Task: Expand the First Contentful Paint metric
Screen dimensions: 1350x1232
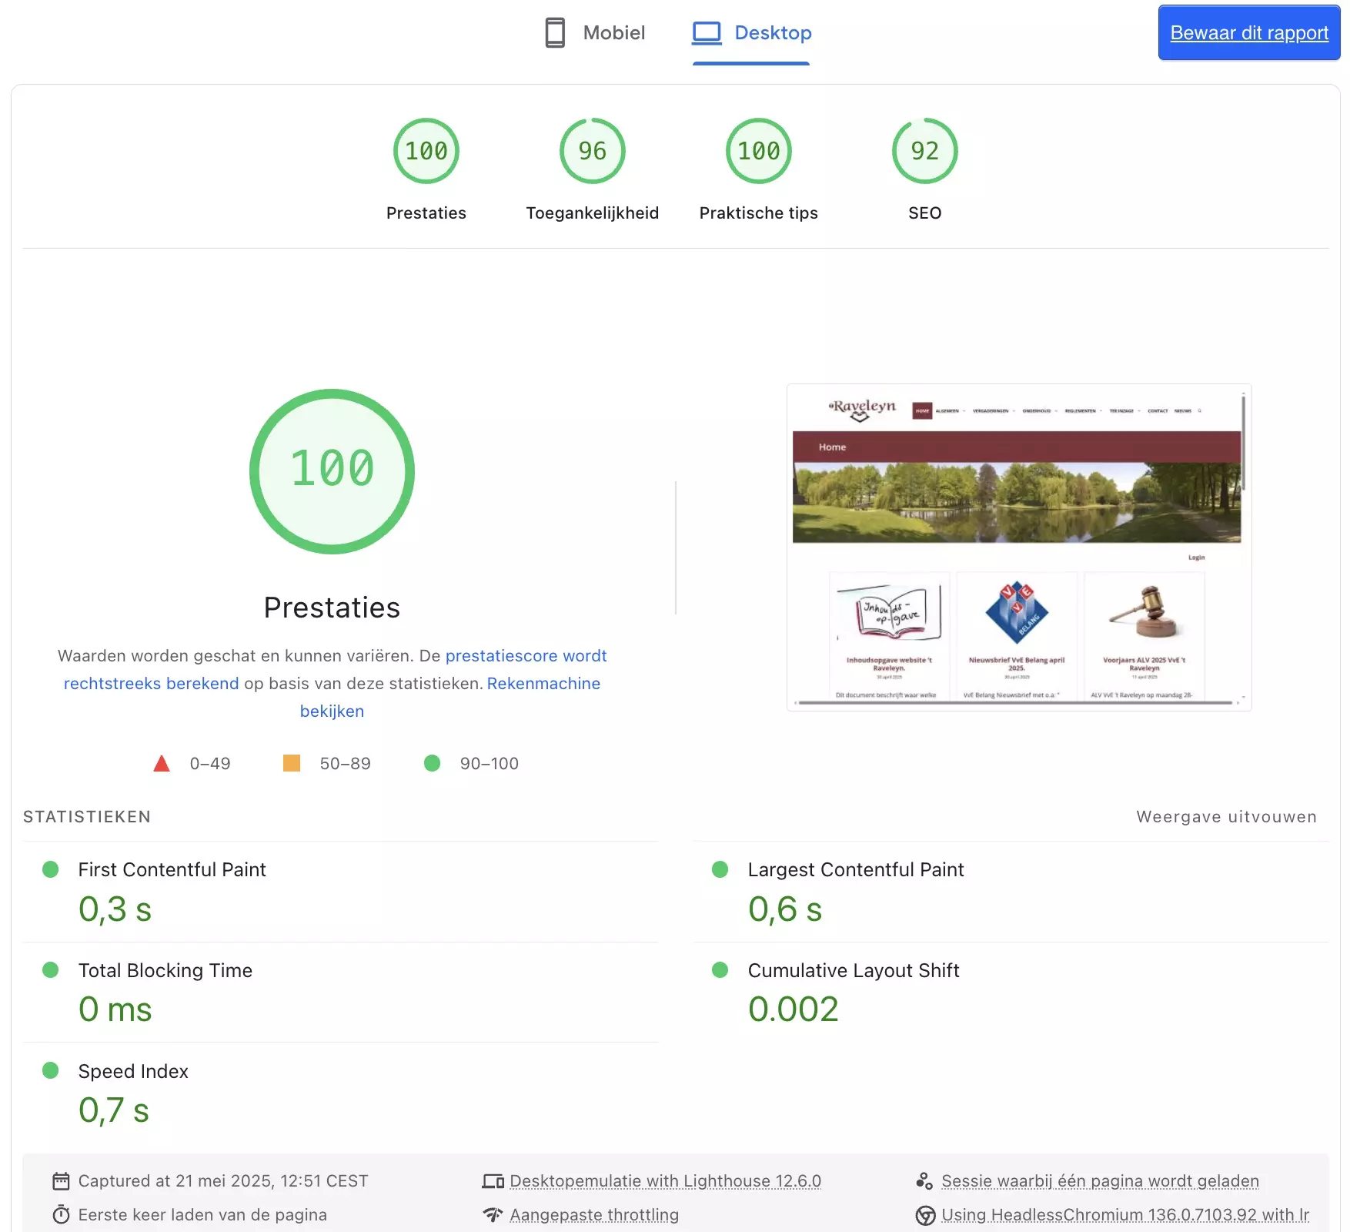Action: (x=172, y=869)
